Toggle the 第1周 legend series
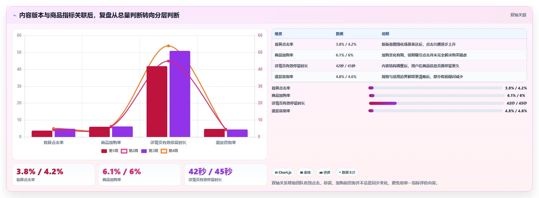 coord(110,151)
